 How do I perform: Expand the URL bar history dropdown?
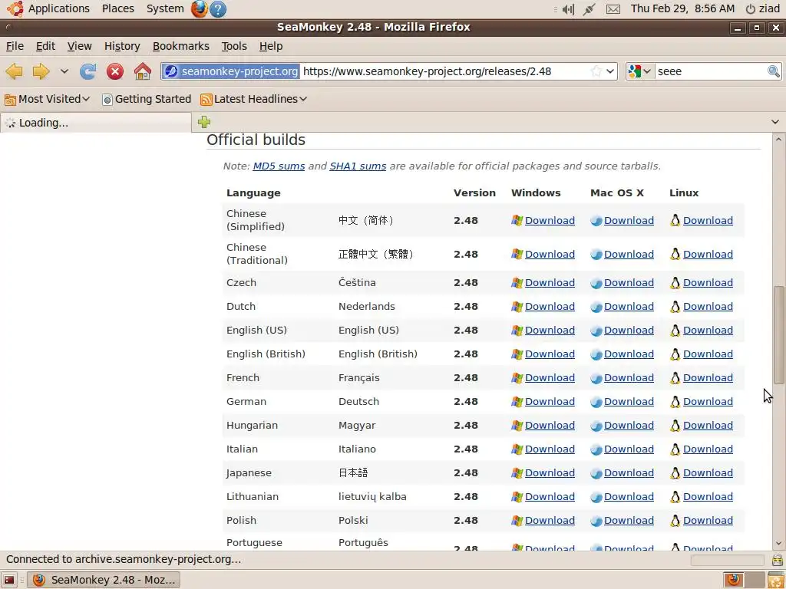tap(610, 71)
